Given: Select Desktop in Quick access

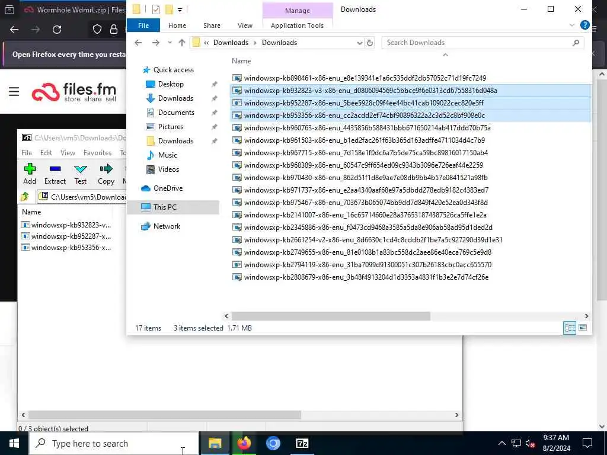Looking at the screenshot, I should point(171,84).
